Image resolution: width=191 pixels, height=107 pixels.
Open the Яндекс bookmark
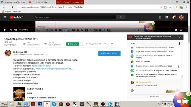coord(7,12)
